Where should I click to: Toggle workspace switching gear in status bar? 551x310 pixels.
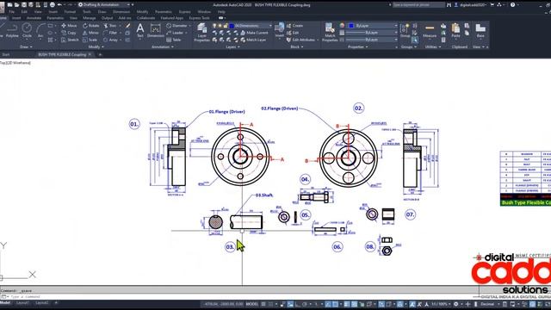[x=456, y=304]
